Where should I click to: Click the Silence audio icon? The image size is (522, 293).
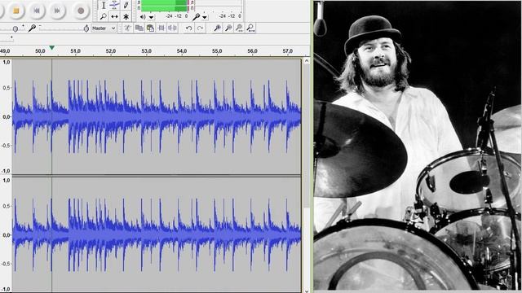[x=172, y=28]
